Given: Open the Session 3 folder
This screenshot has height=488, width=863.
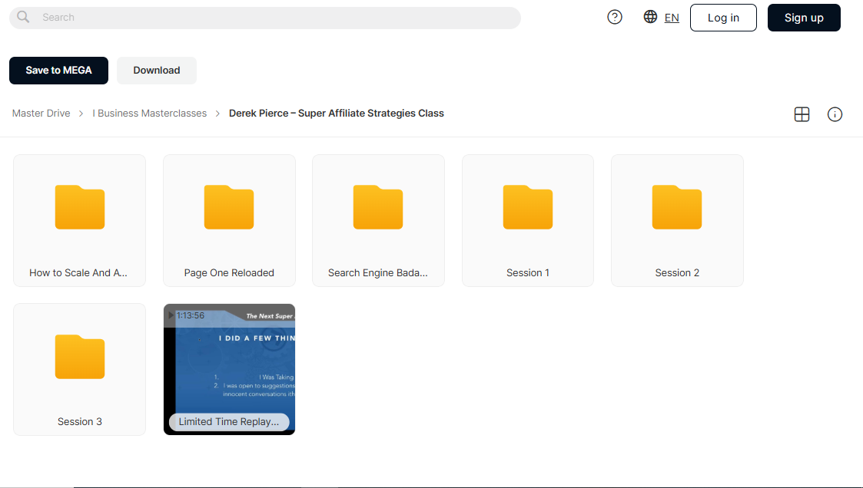Looking at the screenshot, I should [80, 369].
